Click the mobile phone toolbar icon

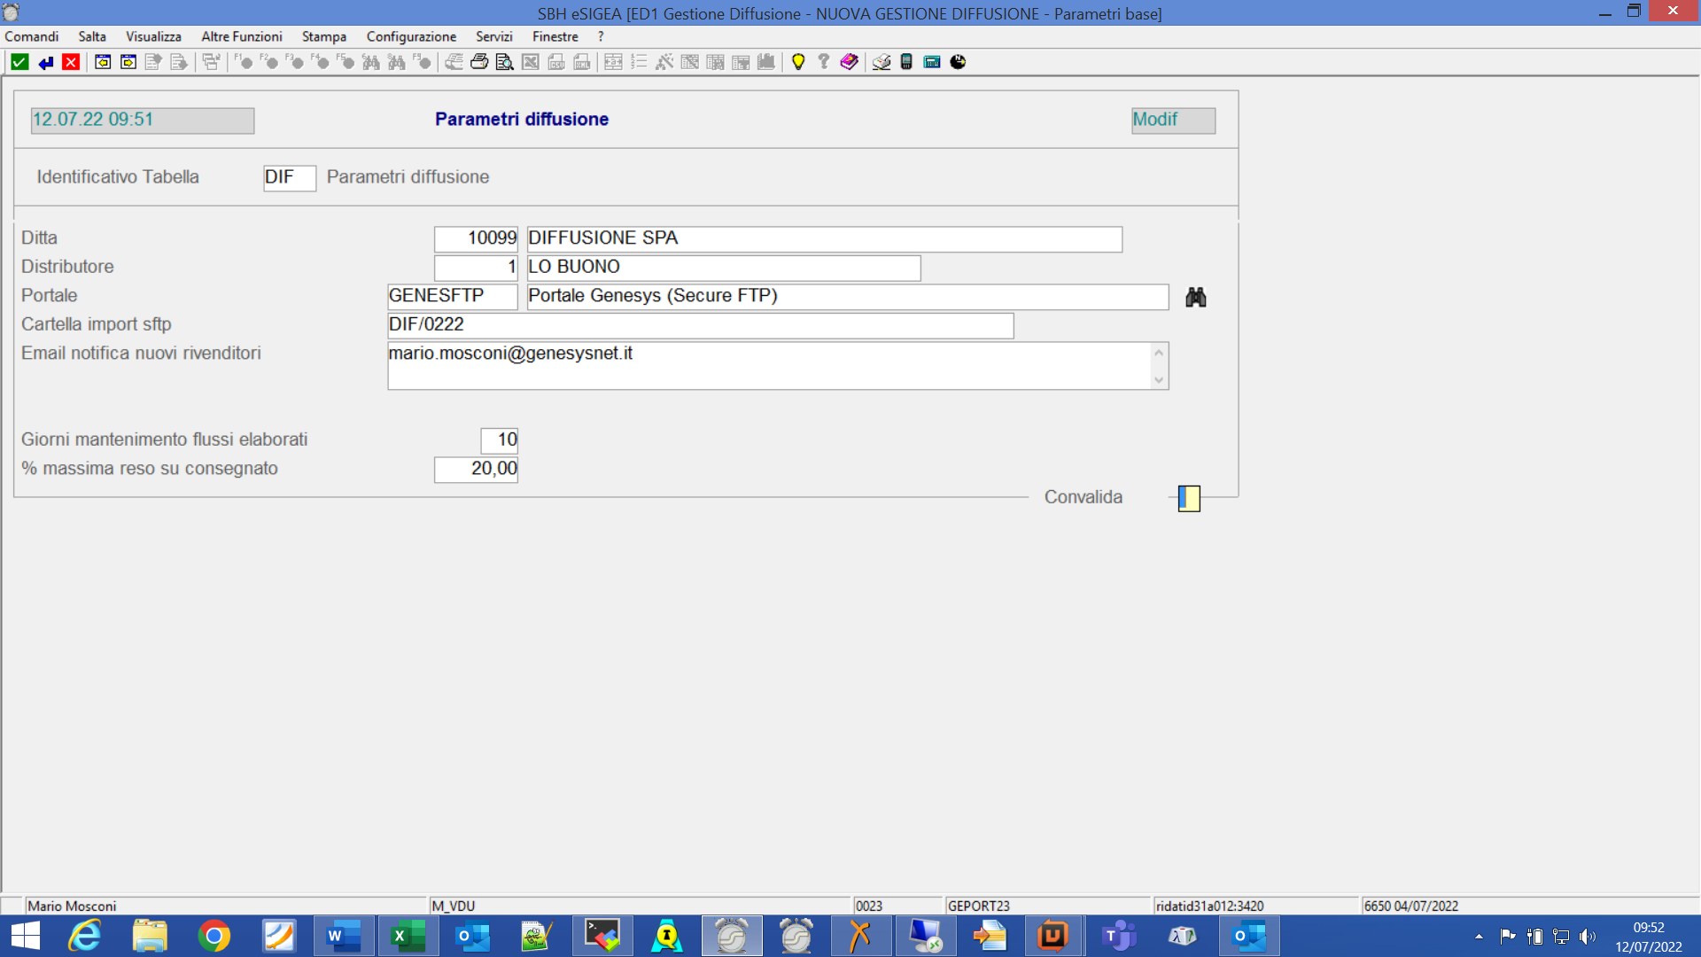click(x=906, y=62)
